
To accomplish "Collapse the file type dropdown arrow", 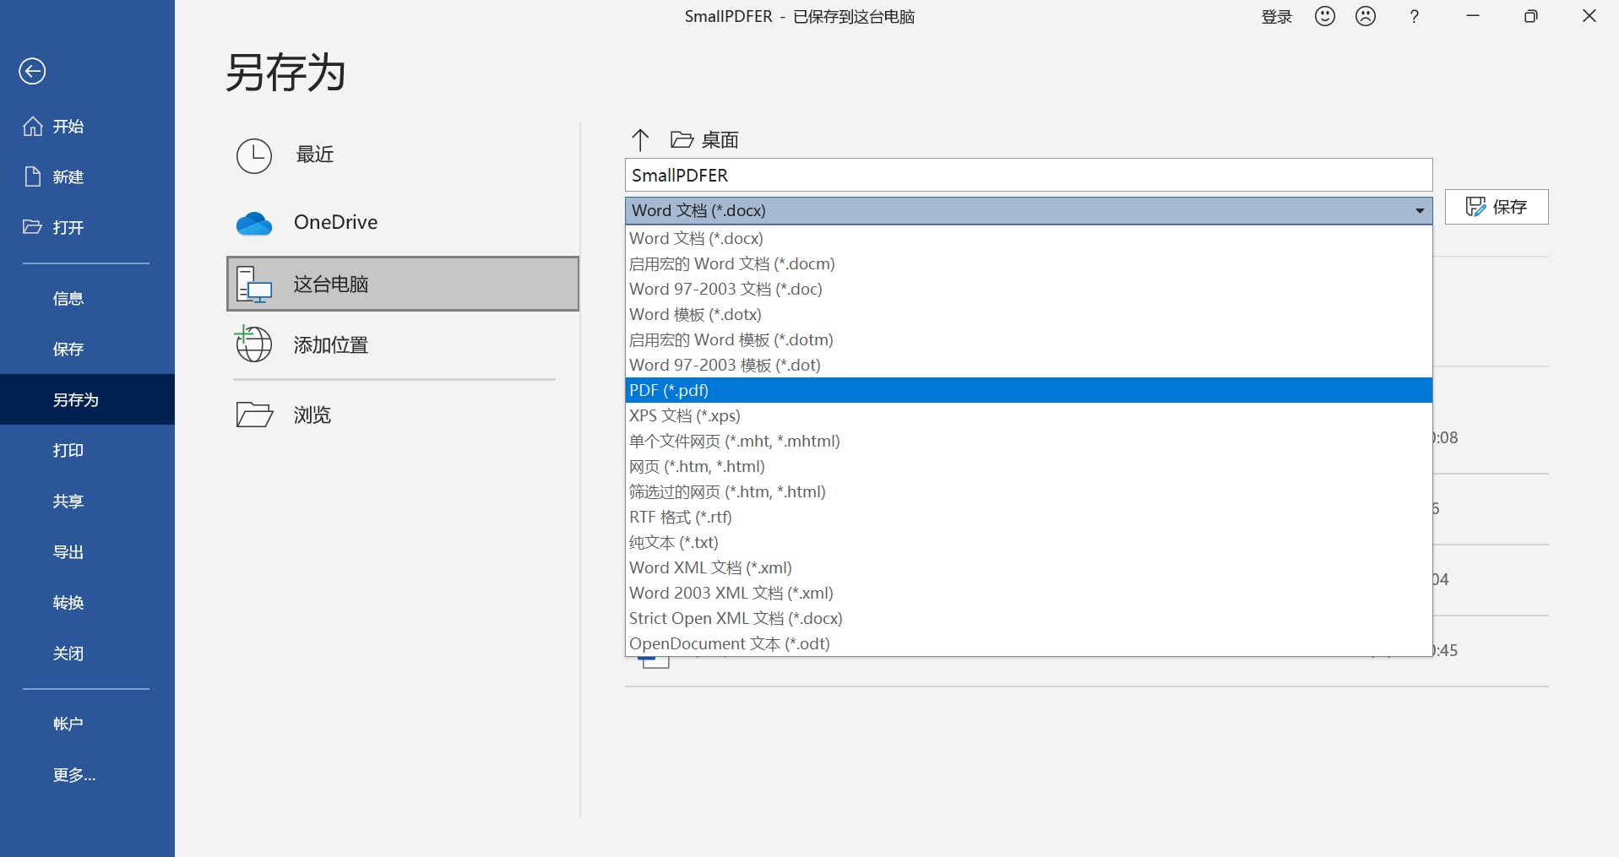I will pyautogui.click(x=1419, y=210).
